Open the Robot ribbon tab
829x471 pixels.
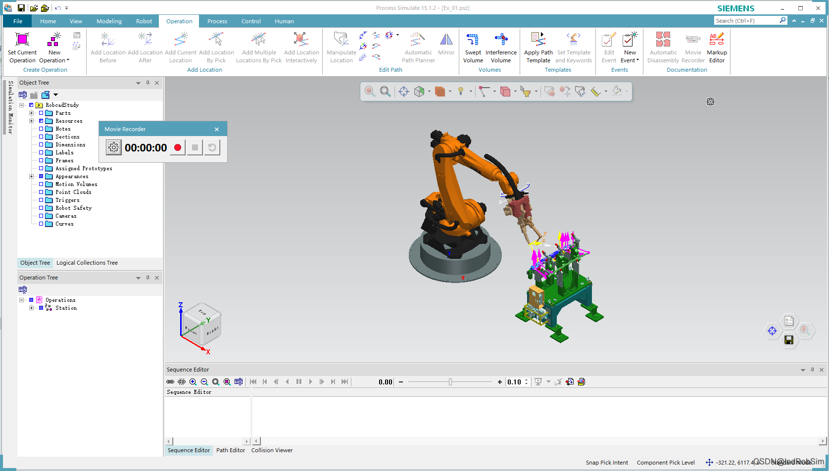tap(144, 21)
